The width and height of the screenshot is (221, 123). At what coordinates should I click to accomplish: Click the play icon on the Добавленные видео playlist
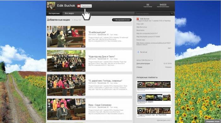pos(140,84)
